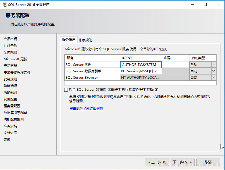This screenshot has width=225, height=170.
Task: Click Microsoft 更新 step in sidebar
Action: pyautogui.click(x=15, y=59)
